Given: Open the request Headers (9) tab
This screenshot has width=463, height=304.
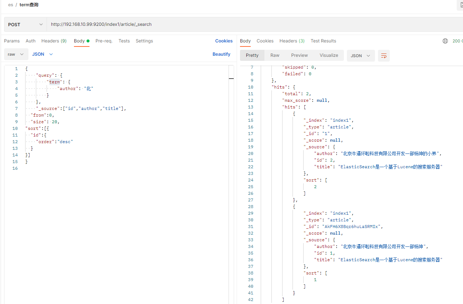Looking at the screenshot, I should tap(54, 41).
